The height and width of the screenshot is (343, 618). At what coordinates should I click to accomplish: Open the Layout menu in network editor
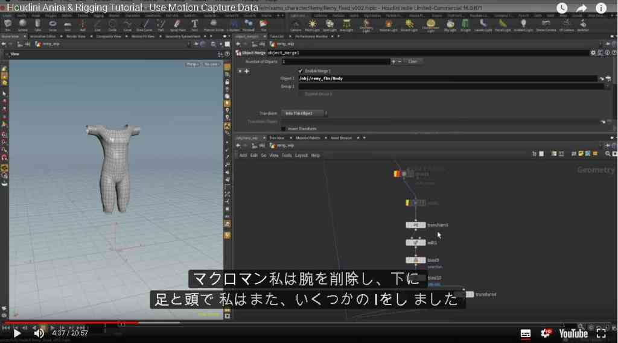301,156
